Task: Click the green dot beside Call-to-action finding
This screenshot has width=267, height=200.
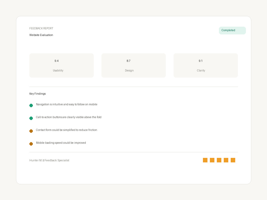Action: click(x=31, y=118)
